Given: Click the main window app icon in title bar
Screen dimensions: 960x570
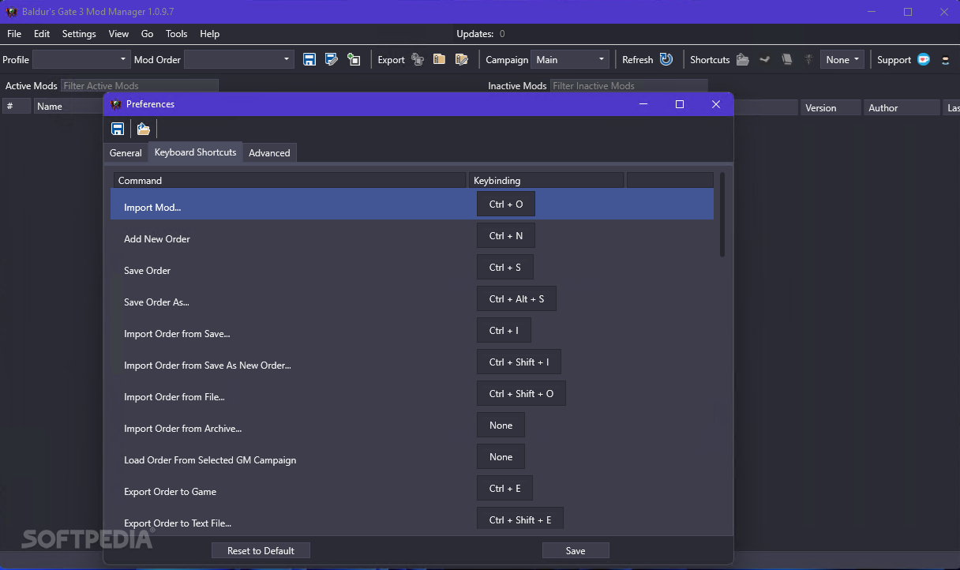Looking at the screenshot, I should [x=12, y=12].
